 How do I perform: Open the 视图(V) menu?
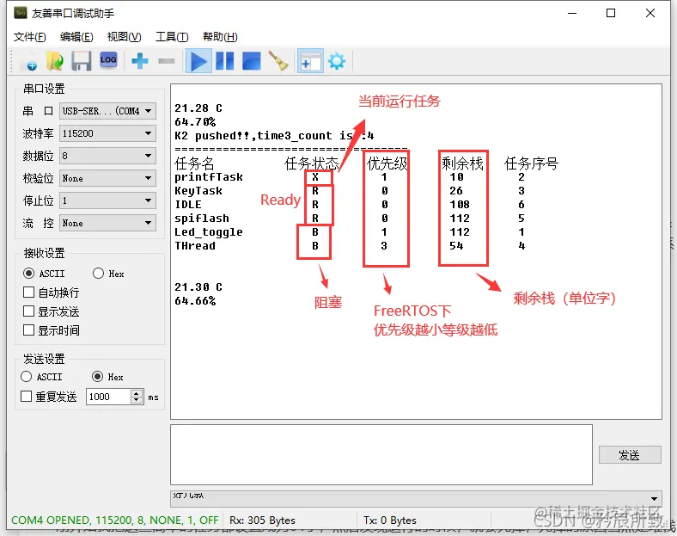tap(124, 37)
